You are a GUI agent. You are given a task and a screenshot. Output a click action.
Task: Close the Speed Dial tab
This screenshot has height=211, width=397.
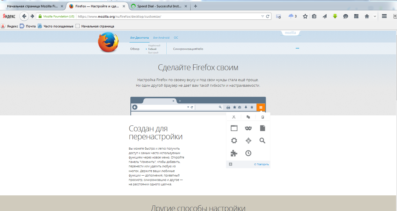click(x=186, y=6)
